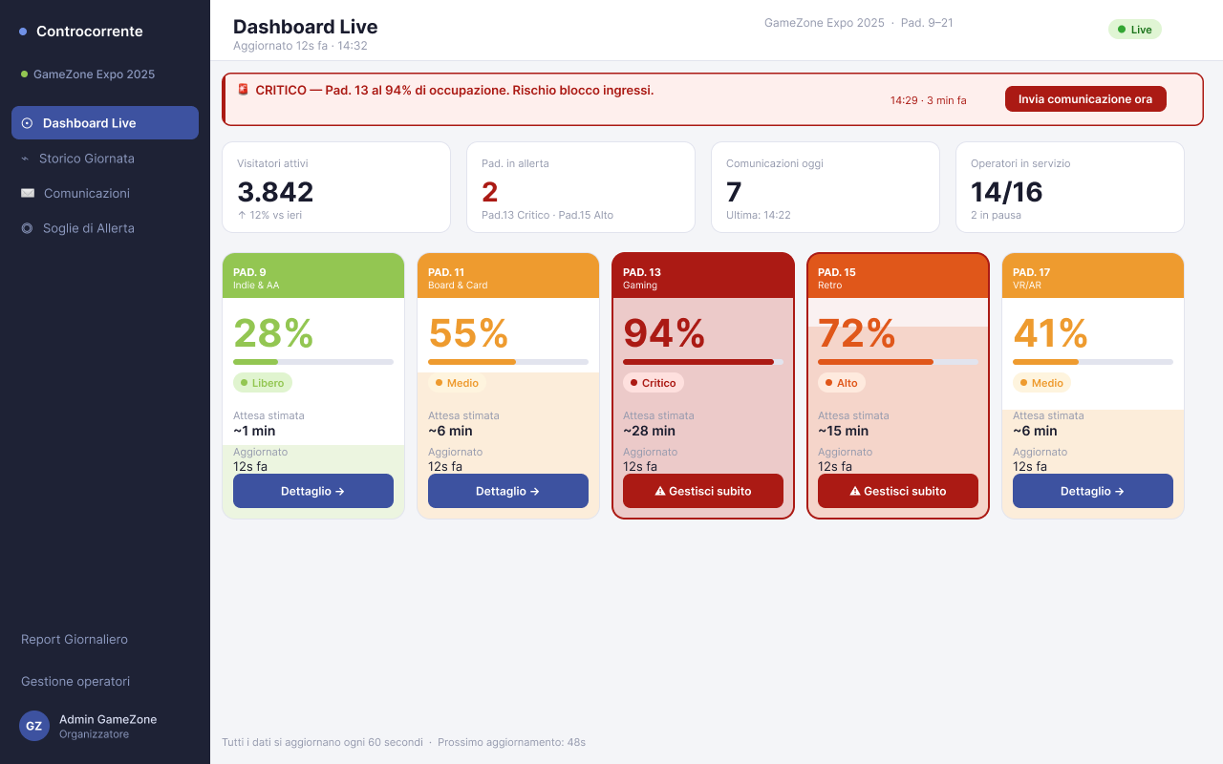The height and width of the screenshot is (764, 1223).
Task: Click the target icon beside Dashboard Live
Action: 27,123
